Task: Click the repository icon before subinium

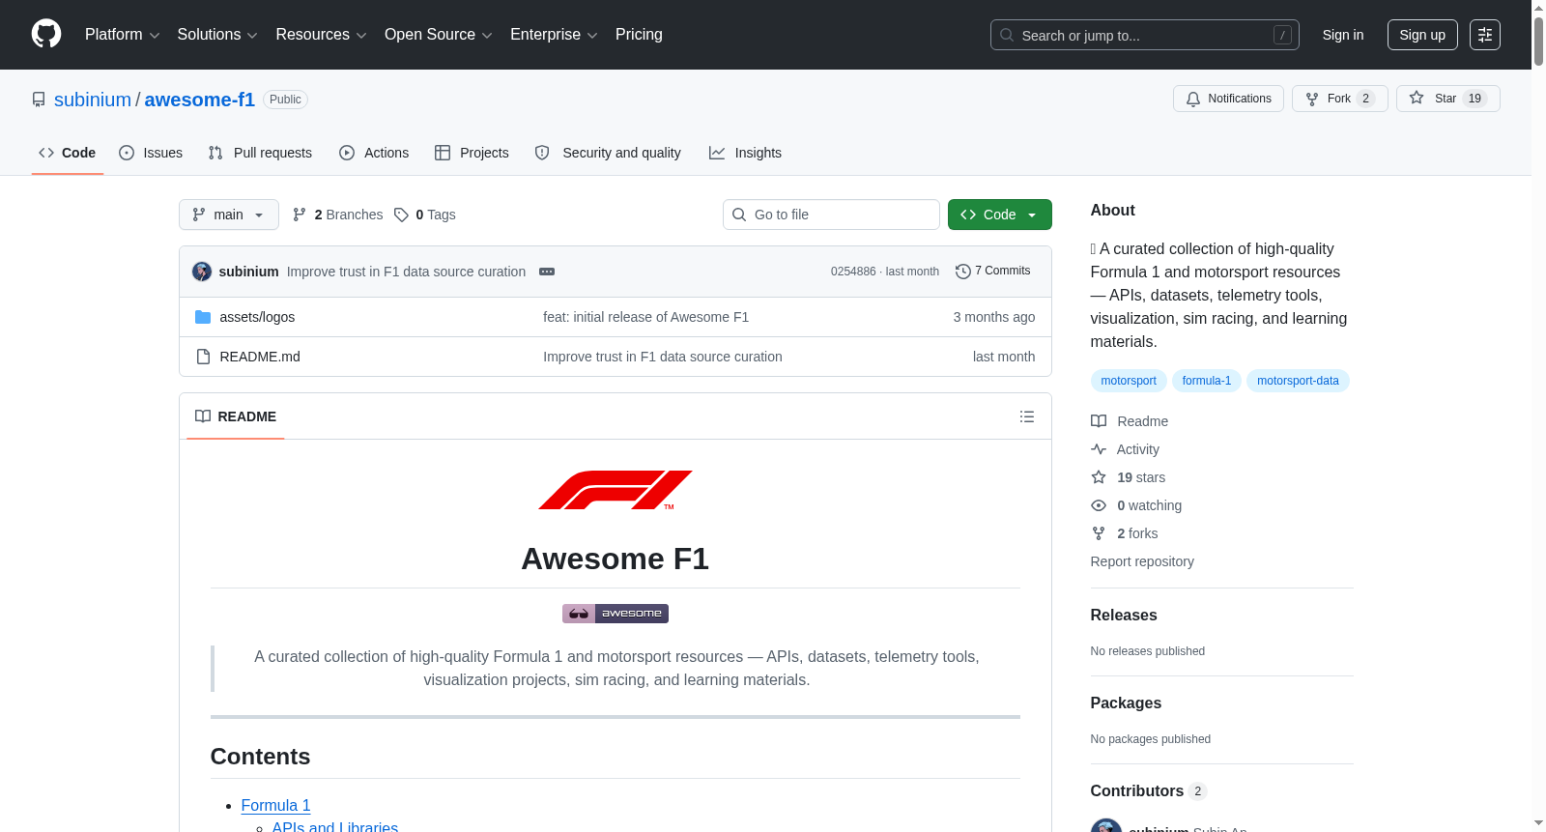Action: tap(39, 100)
